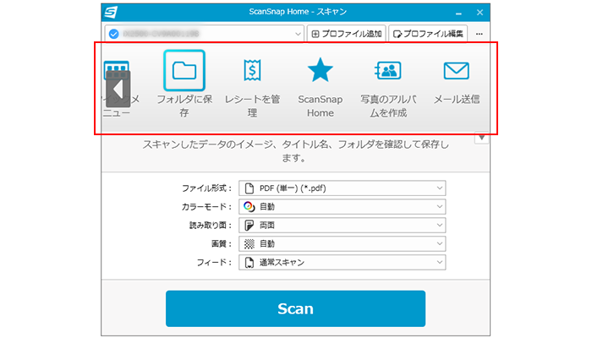Select the メール送信 envelope profile
The image size is (592, 338).
click(456, 70)
